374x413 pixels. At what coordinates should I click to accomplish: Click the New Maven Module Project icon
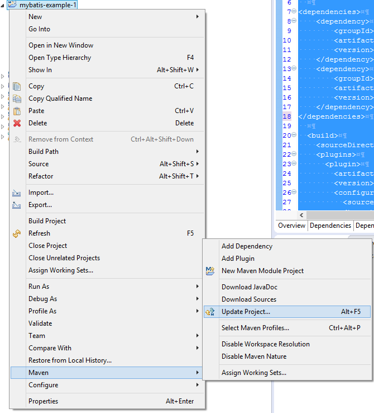coord(210,271)
